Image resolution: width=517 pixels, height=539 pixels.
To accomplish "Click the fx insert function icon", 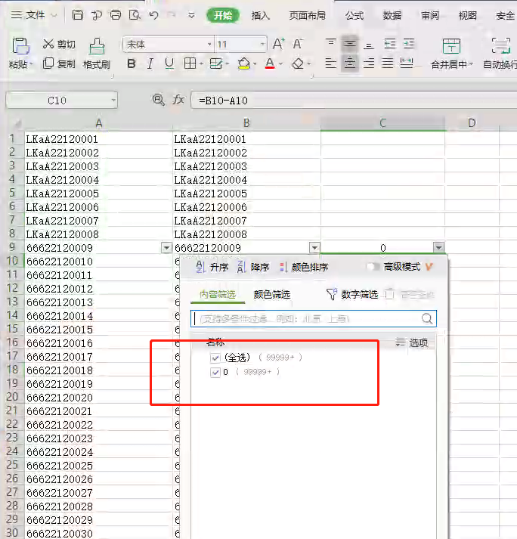I will tap(178, 100).
